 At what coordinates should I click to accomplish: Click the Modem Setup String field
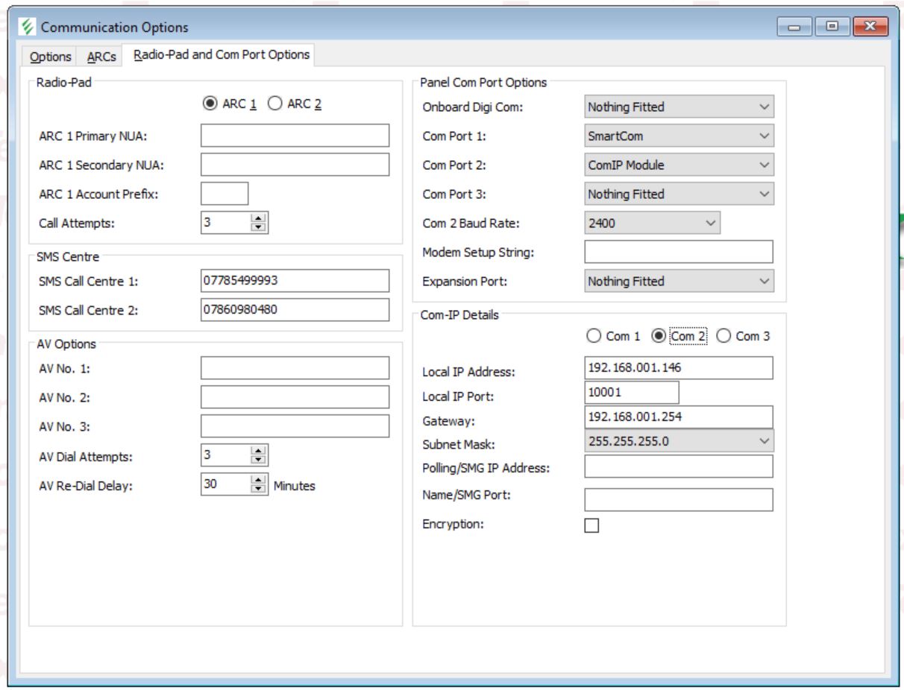click(679, 252)
